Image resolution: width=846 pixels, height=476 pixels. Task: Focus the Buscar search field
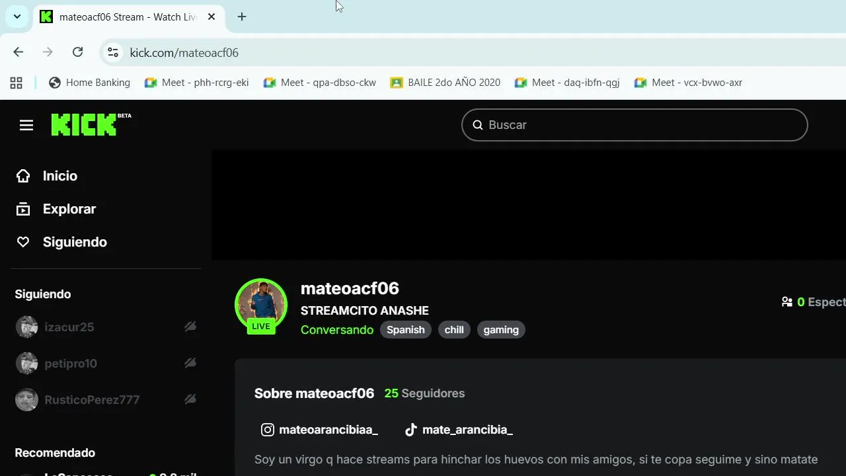[634, 125]
